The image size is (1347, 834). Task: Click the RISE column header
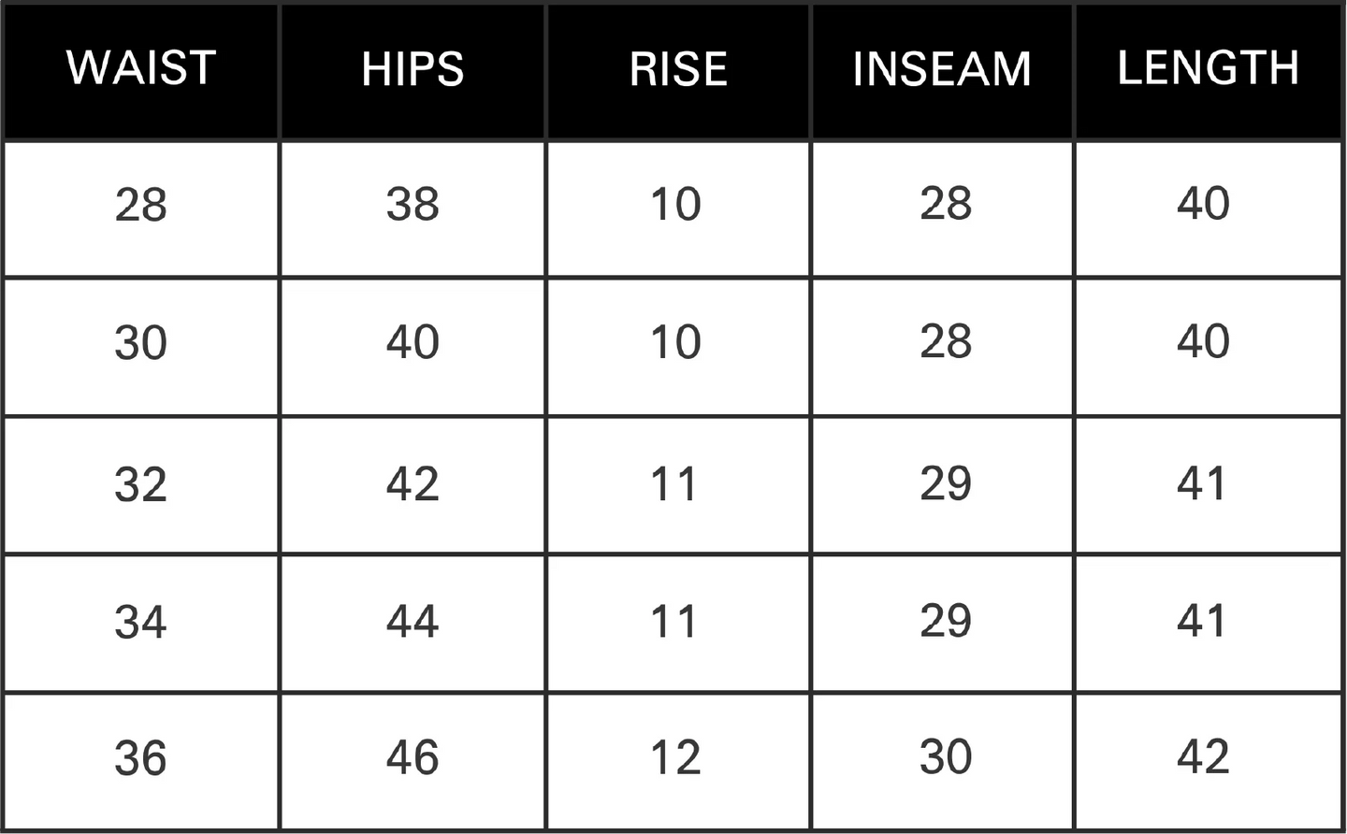point(678,69)
